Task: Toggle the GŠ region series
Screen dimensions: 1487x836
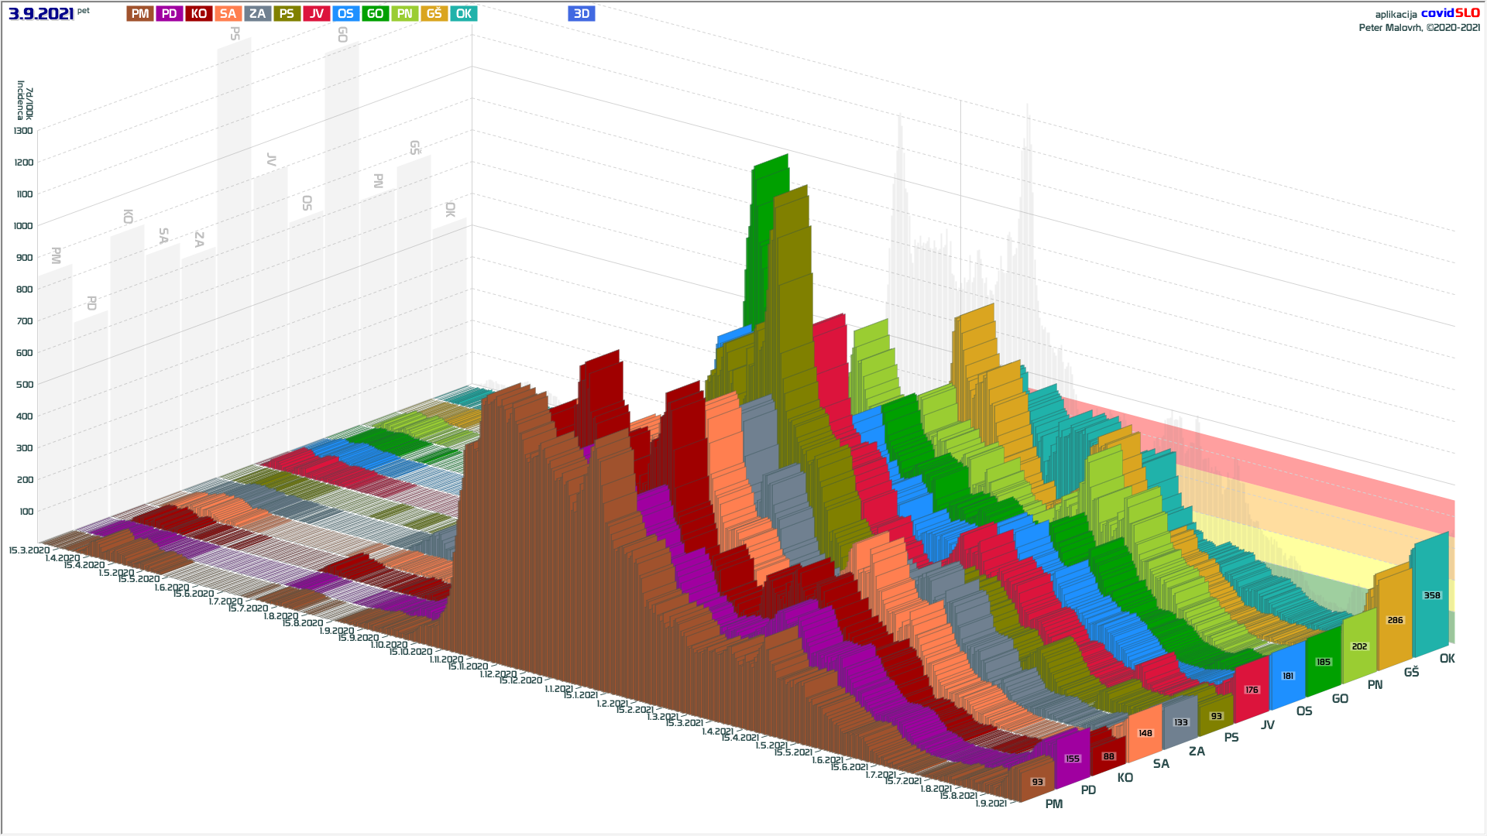Action: point(434,14)
